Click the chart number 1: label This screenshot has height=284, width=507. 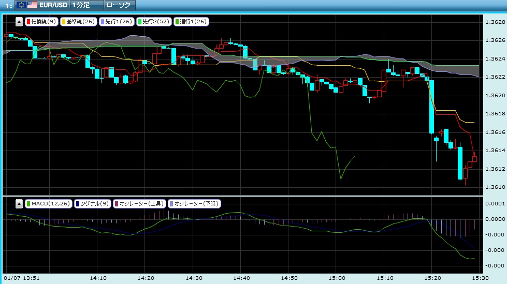[9, 6]
